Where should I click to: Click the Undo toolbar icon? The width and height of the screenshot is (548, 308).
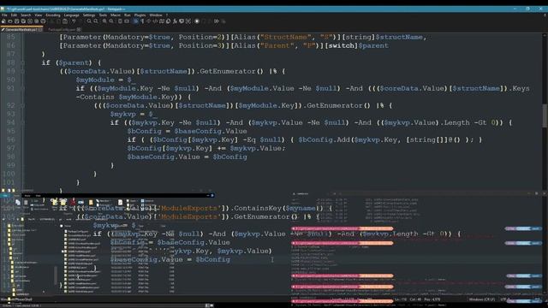[74, 21]
